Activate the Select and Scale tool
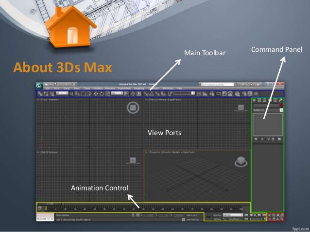 click(107, 93)
